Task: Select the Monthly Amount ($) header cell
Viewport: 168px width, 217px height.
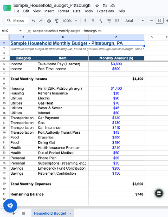Action: click(116, 58)
